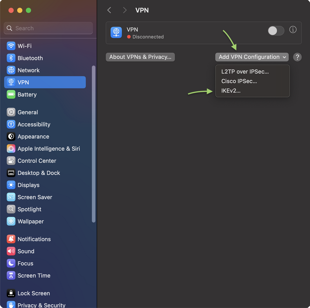The height and width of the screenshot is (308, 310).
Task: Select the Spotlight magnifier icon
Action: (x=11, y=209)
